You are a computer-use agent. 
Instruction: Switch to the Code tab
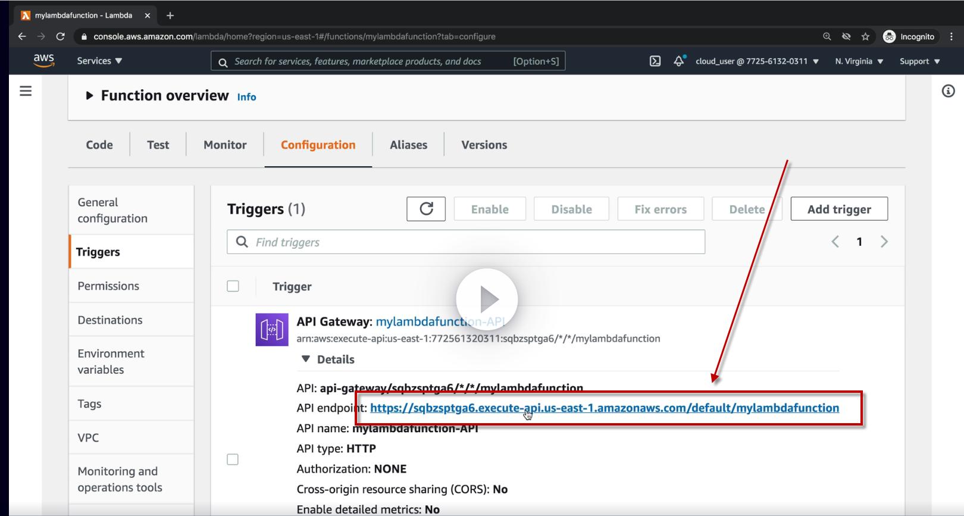99,145
